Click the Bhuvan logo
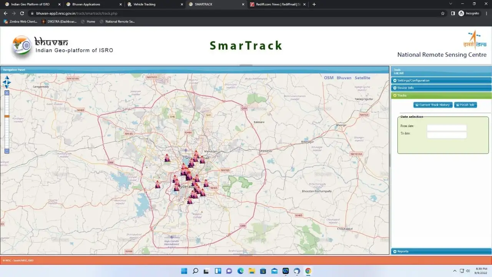 pyautogui.click(x=22, y=46)
